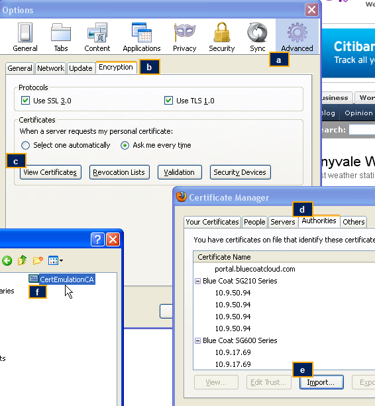Click the Opinion link on the web page

click(358, 113)
